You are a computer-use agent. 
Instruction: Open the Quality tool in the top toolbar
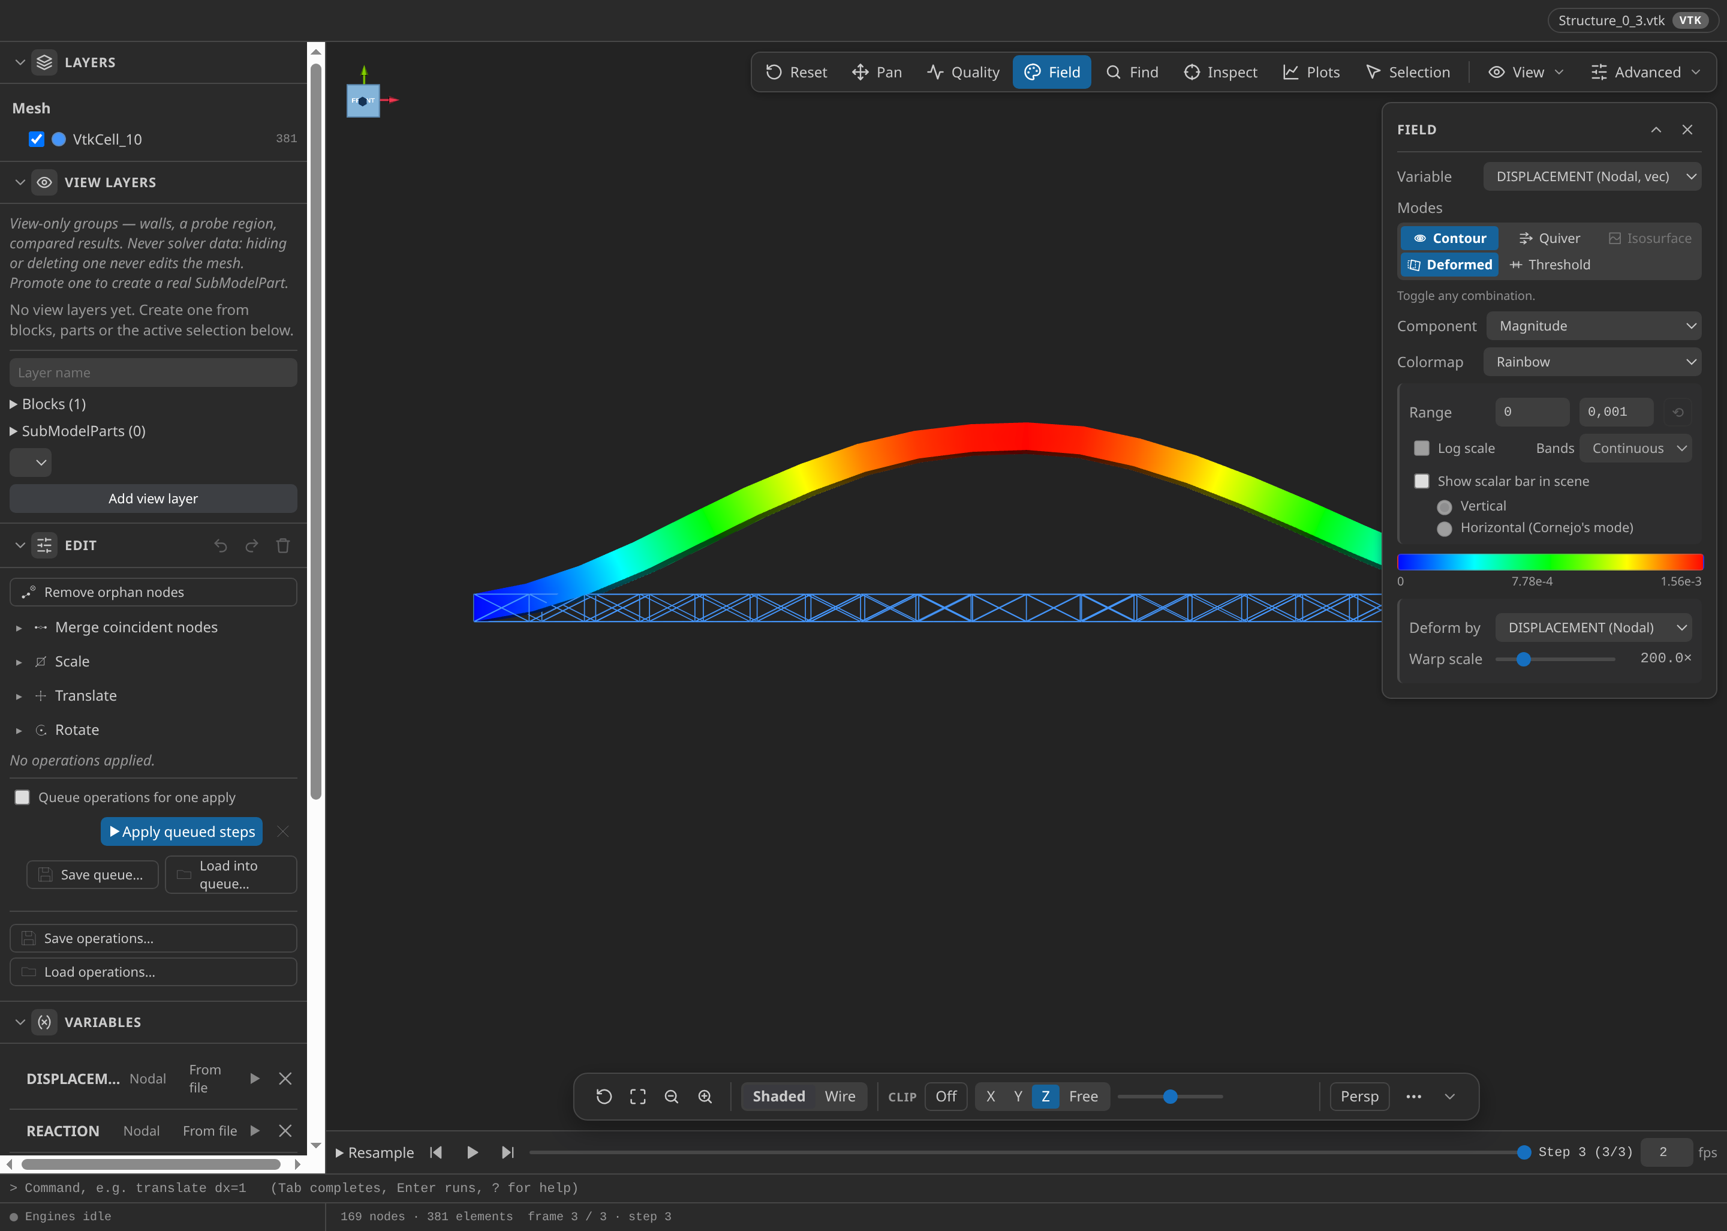pyautogui.click(x=962, y=72)
